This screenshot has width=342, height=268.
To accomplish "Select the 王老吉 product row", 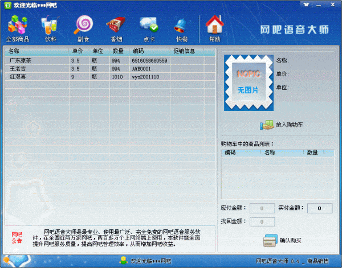I will (34, 68).
